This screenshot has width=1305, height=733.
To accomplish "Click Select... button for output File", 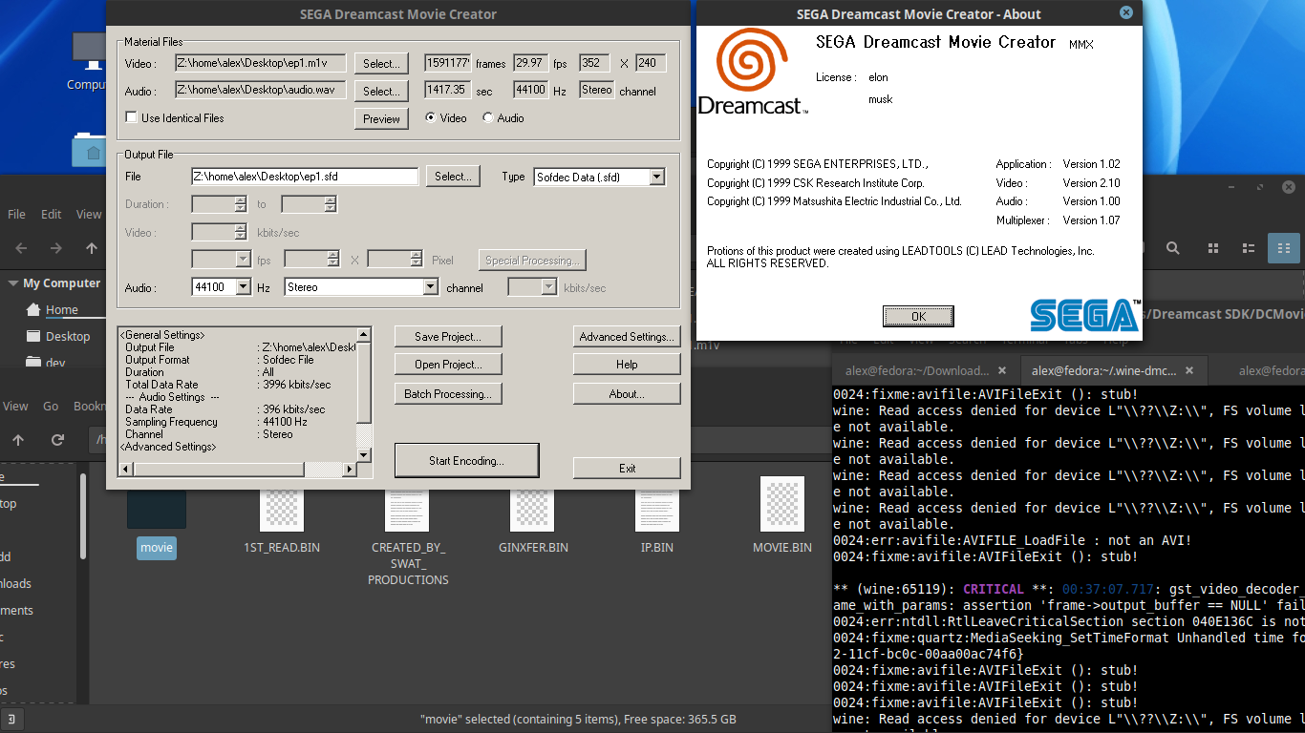I will [453, 177].
